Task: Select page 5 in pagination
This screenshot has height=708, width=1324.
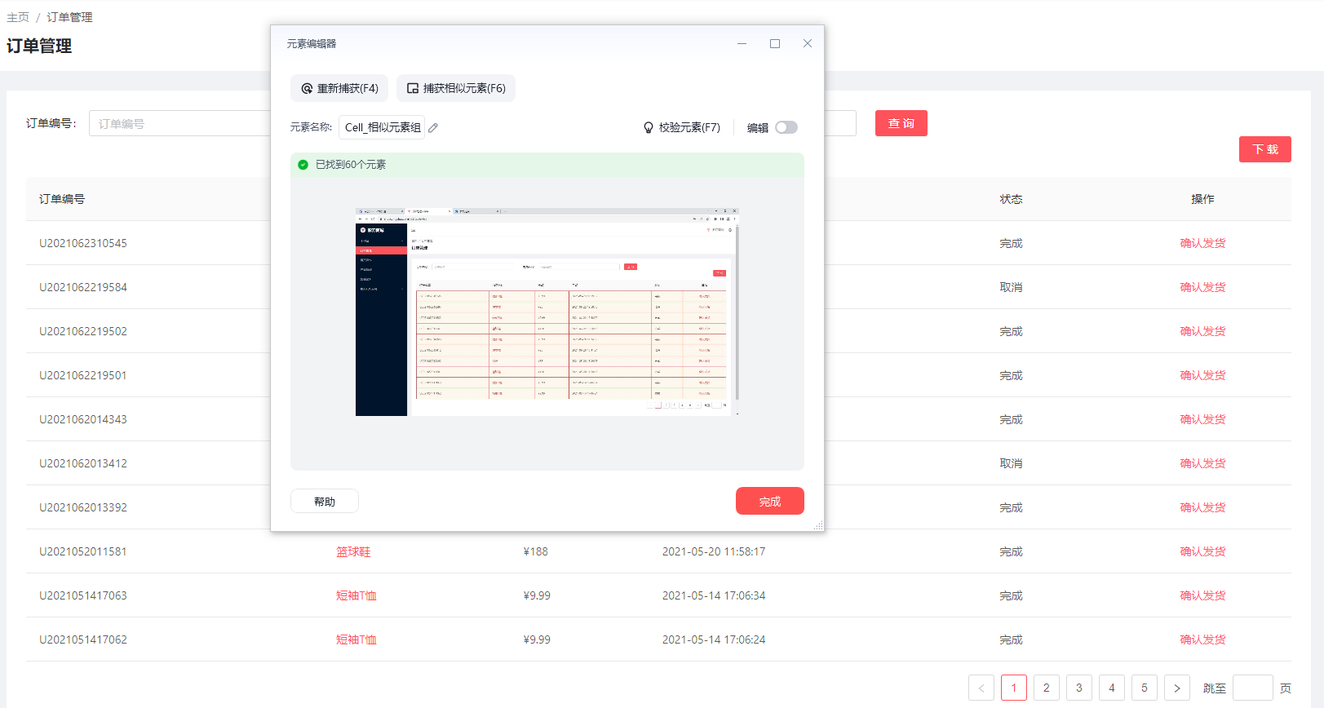Action: point(1144,688)
